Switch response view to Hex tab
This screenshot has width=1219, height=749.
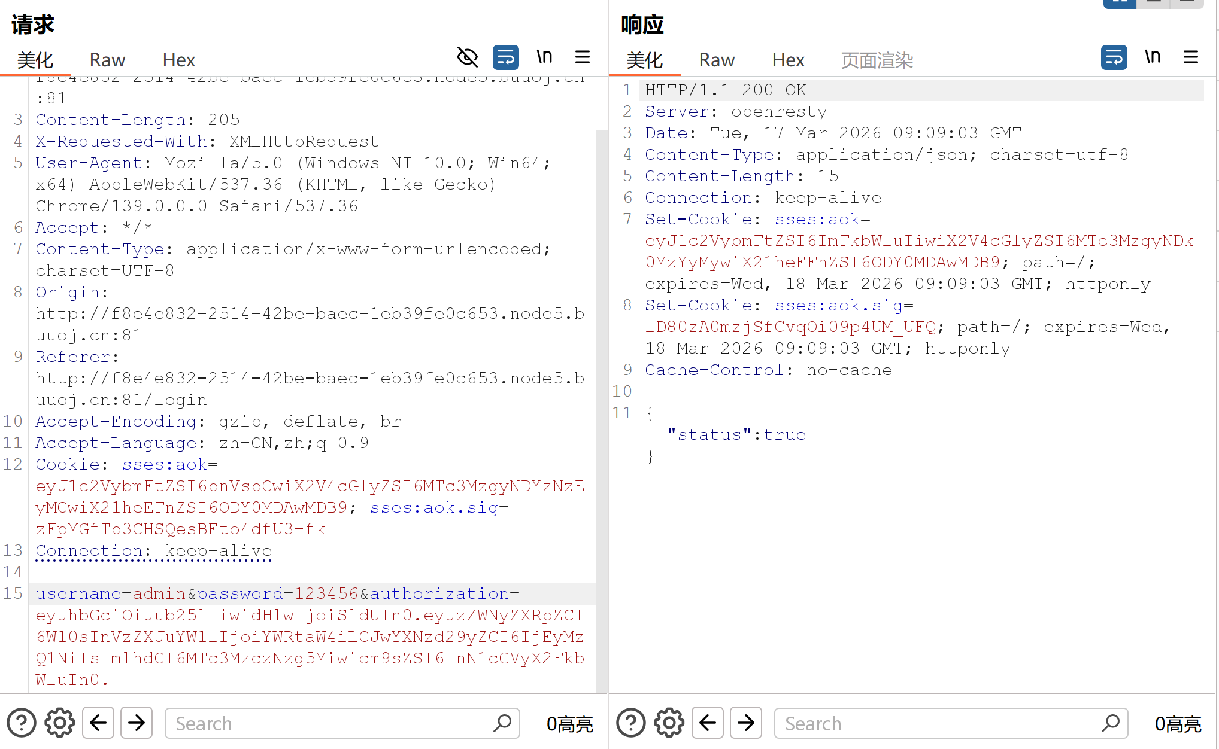click(788, 60)
